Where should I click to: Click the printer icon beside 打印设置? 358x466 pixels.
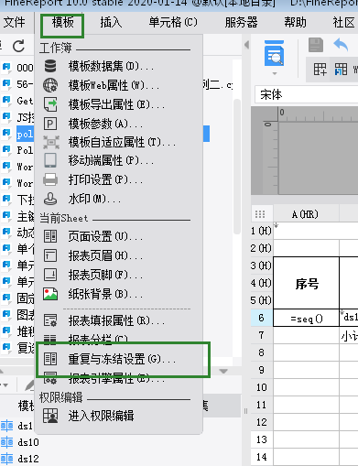[50, 179]
